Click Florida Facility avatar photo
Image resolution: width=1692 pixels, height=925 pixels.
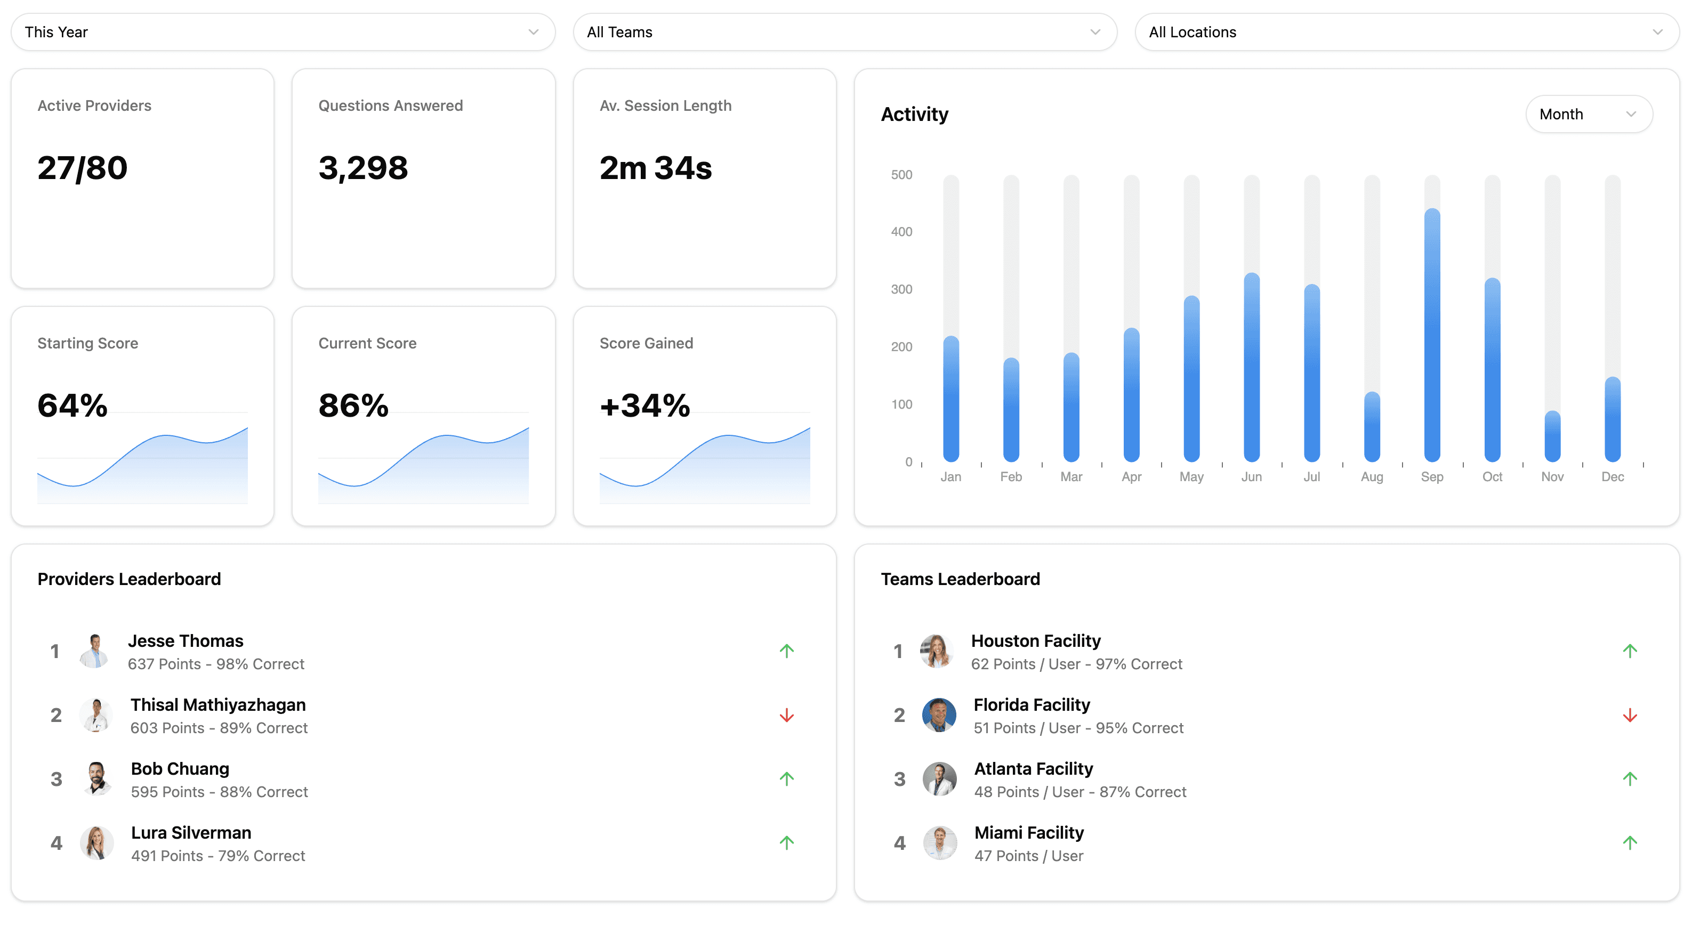939,715
